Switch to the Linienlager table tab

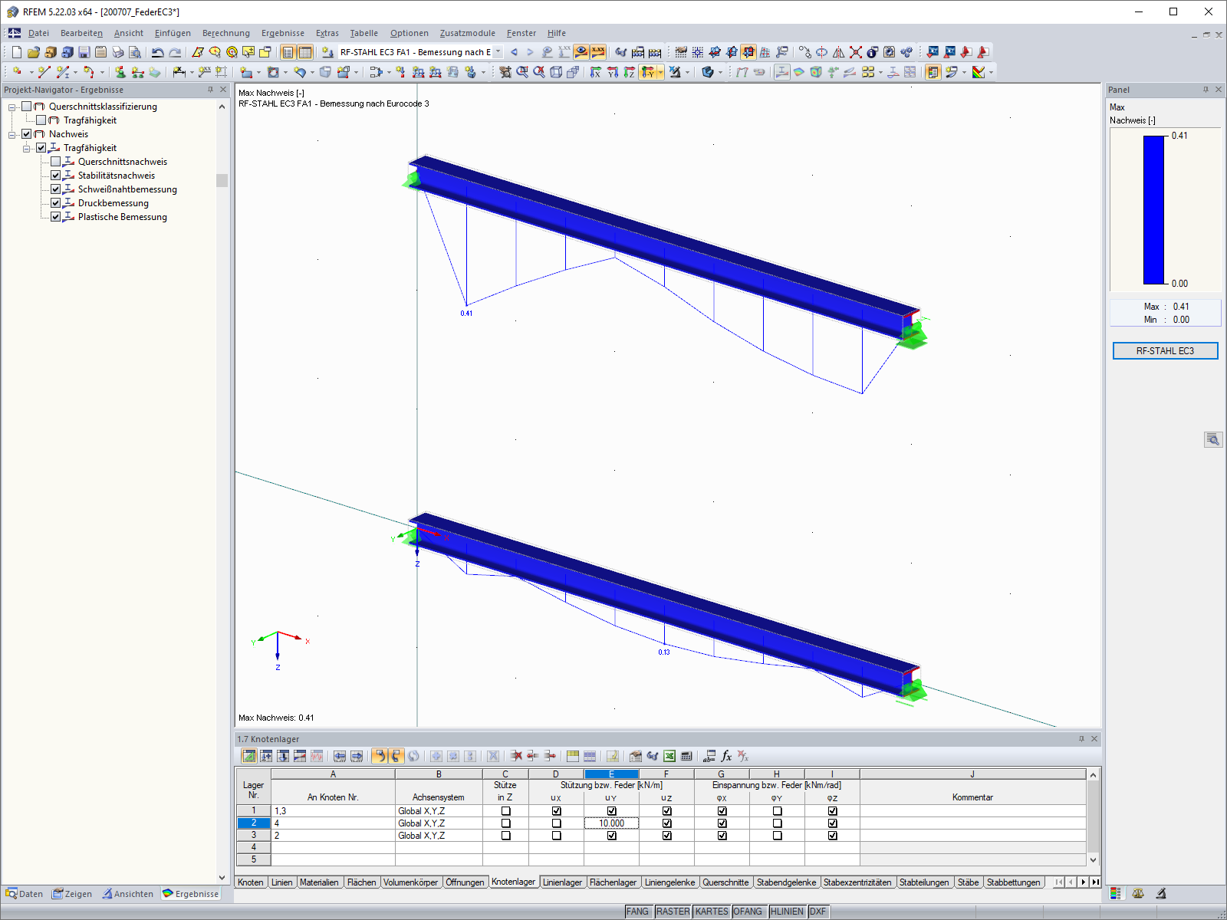point(563,882)
